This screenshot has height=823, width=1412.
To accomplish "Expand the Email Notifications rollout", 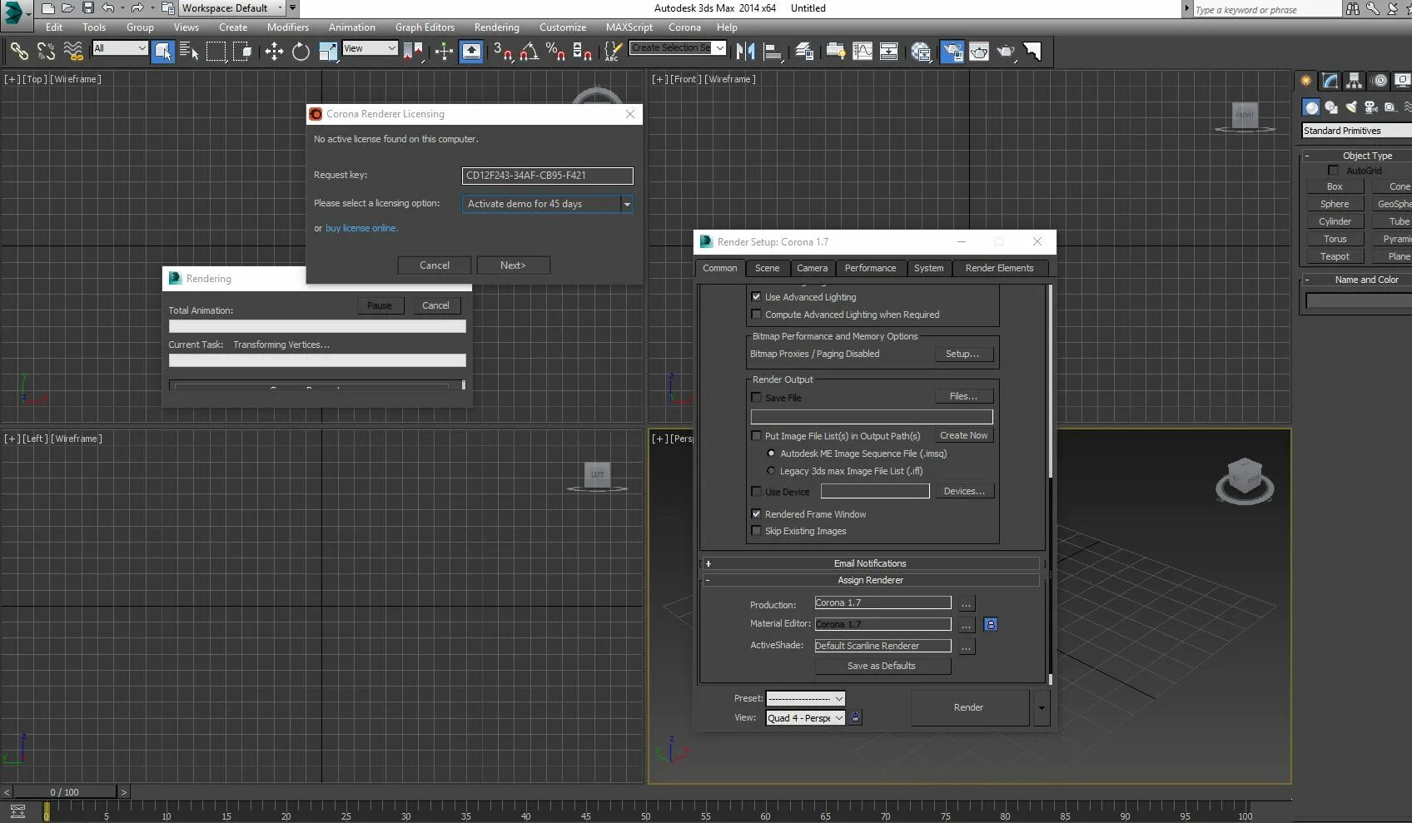I will point(870,563).
